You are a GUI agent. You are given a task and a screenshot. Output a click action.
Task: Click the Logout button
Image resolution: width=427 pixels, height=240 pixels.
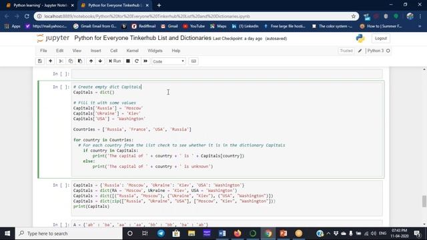click(x=381, y=39)
